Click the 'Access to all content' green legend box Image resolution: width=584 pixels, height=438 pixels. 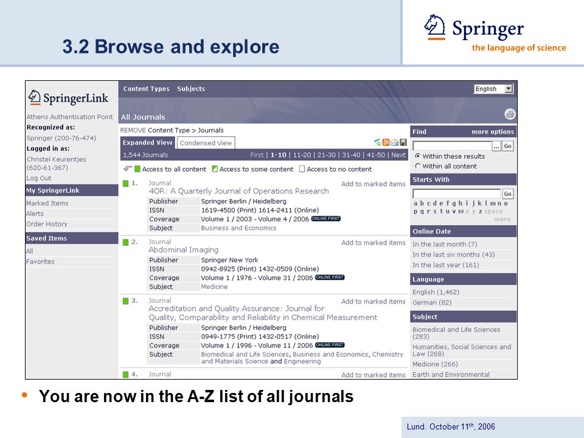point(137,169)
